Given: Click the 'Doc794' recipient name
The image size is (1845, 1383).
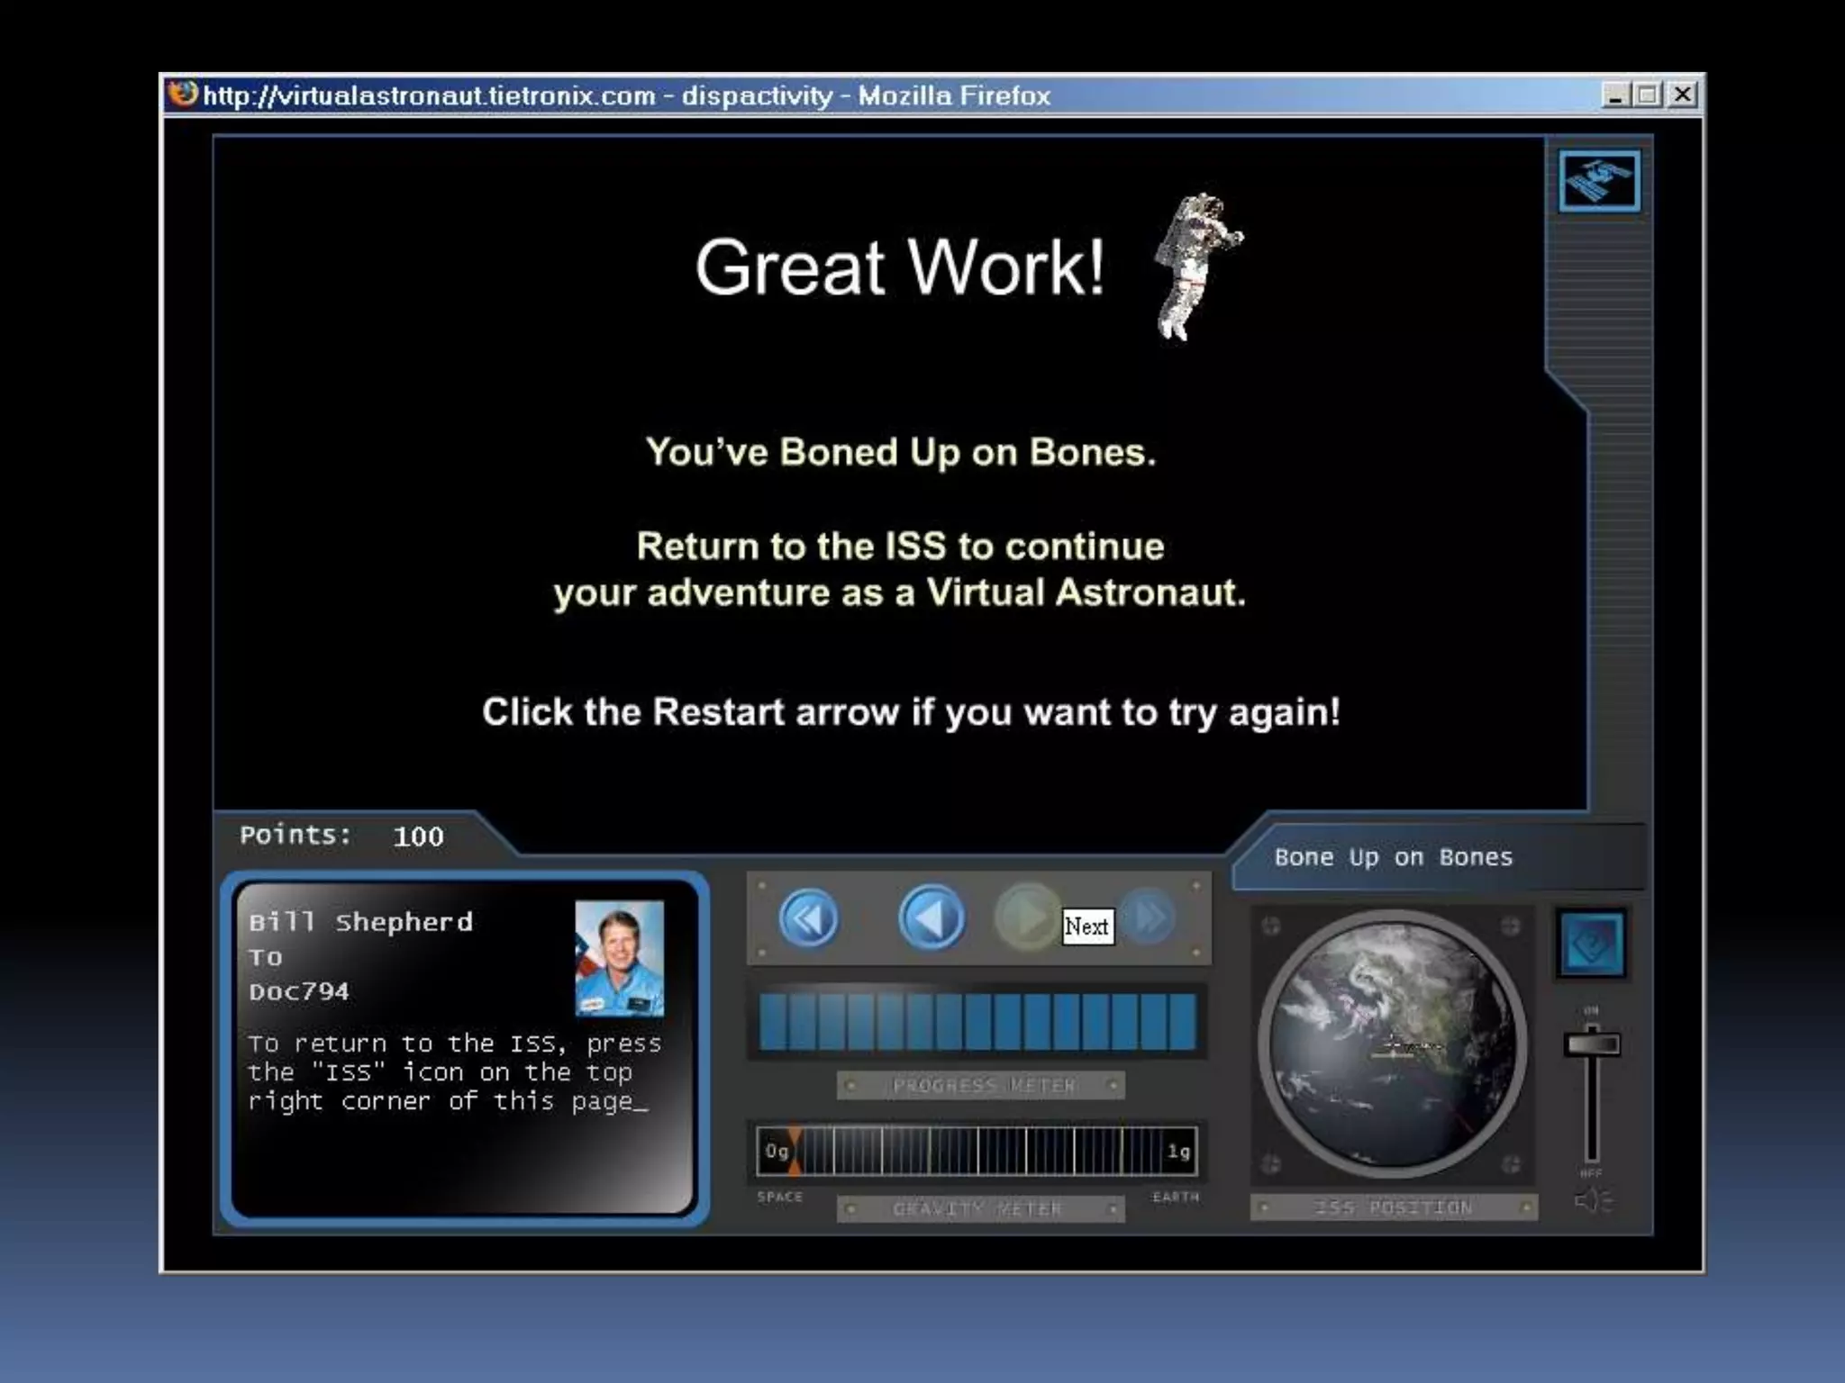Looking at the screenshot, I should (298, 991).
